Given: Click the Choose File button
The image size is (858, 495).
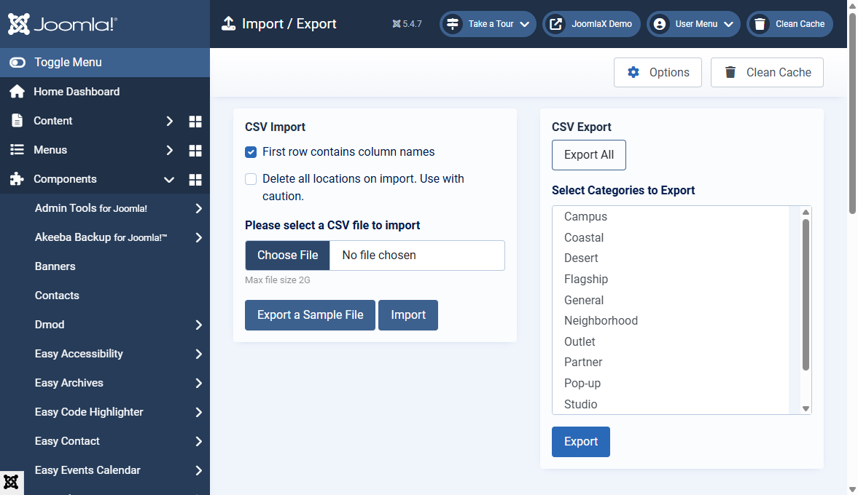Looking at the screenshot, I should click(x=287, y=256).
